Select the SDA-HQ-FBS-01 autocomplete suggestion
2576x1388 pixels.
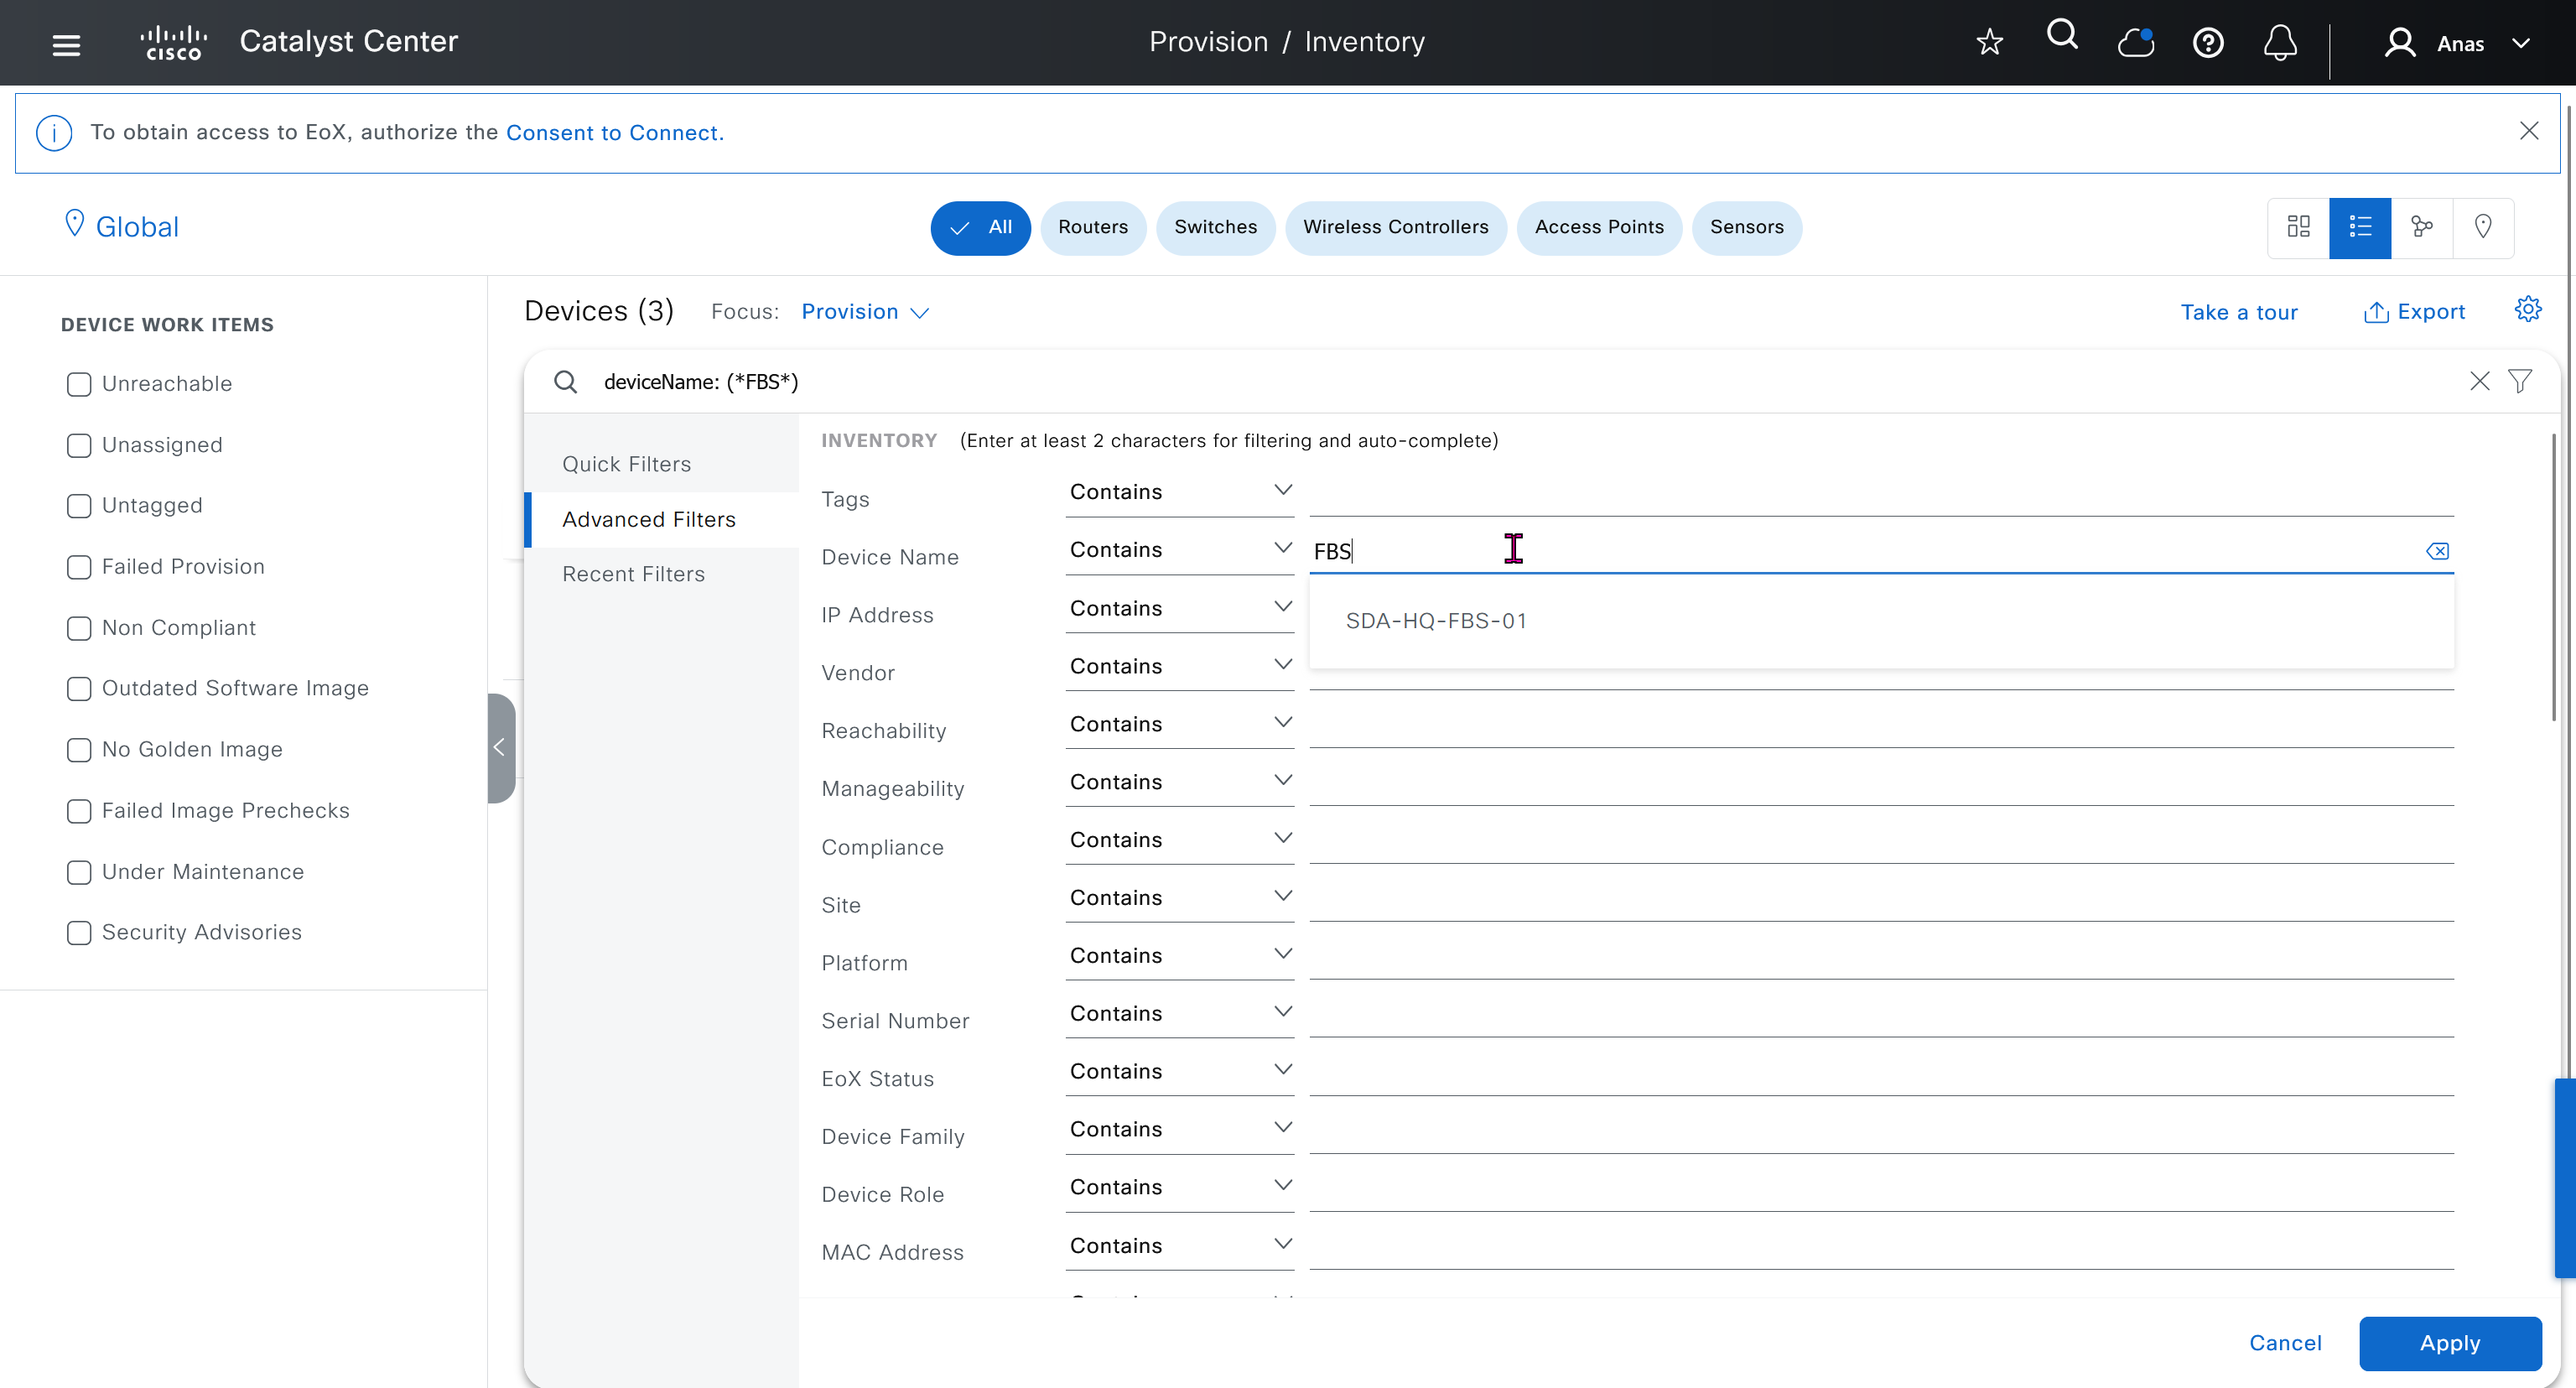(1435, 621)
